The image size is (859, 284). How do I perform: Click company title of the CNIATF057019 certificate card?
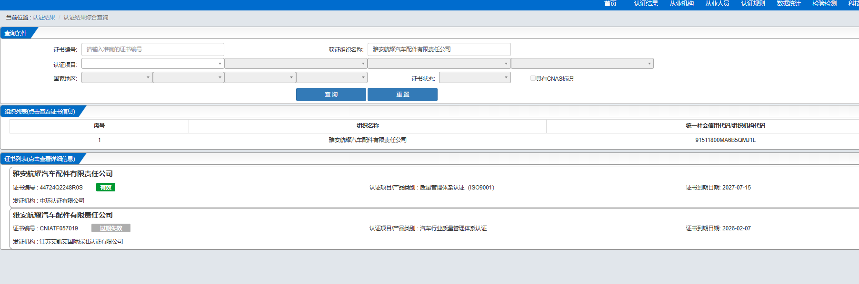click(63, 215)
